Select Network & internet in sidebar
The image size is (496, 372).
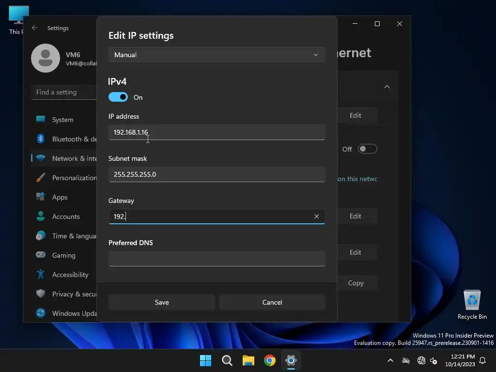pyautogui.click(x=65, y=158)
